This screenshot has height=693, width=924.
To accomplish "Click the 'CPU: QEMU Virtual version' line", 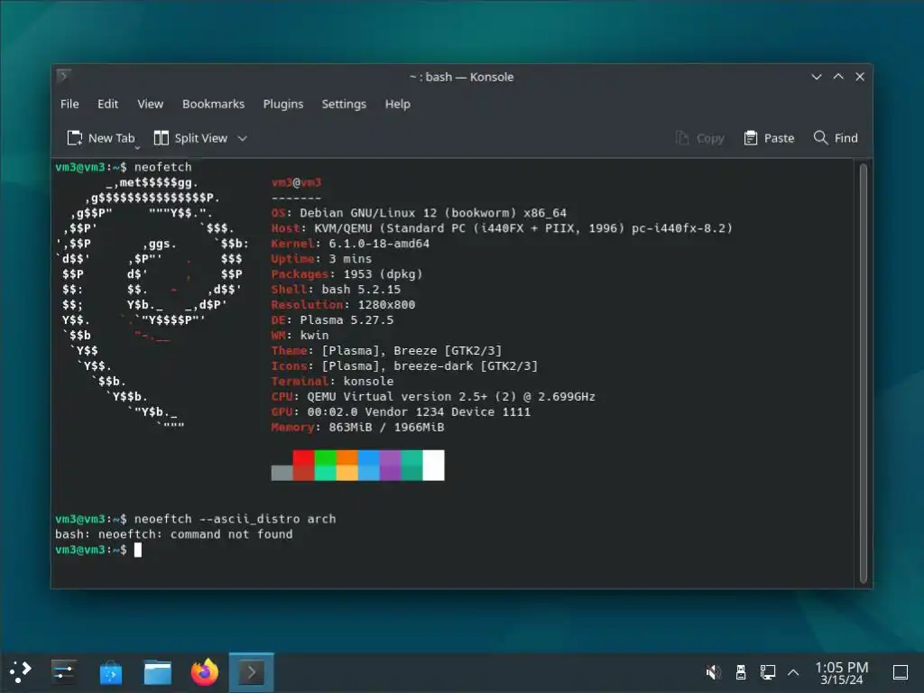I will click(x=433, y=397).
